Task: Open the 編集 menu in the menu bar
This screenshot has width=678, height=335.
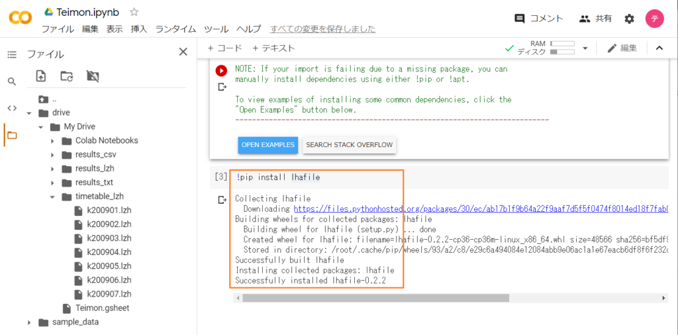Action: 90,29
